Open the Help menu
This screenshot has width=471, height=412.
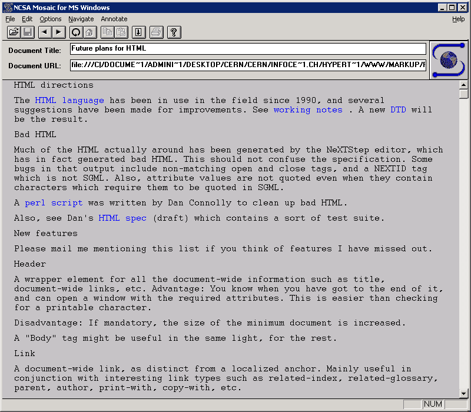(459, 19)
